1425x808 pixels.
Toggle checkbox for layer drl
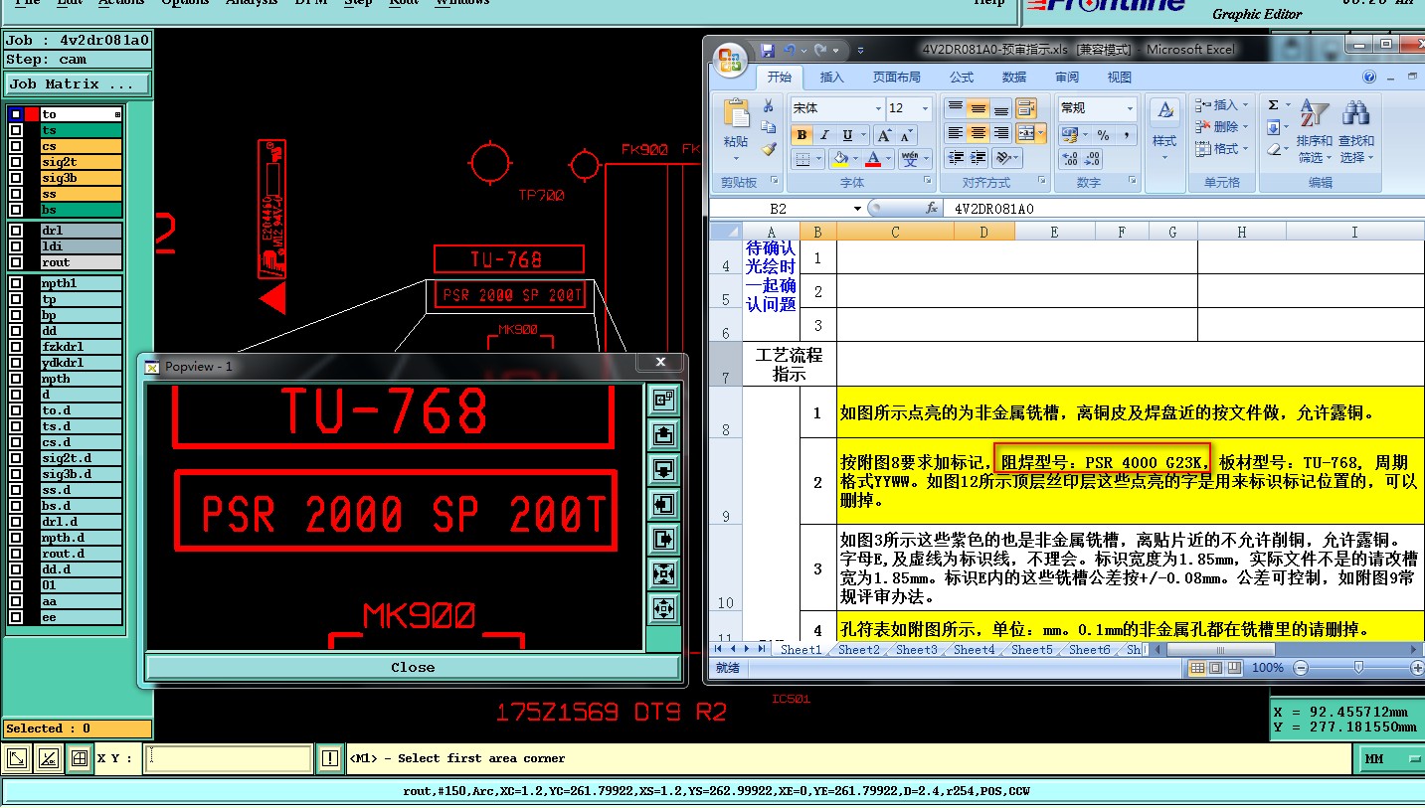coord(15,231)
